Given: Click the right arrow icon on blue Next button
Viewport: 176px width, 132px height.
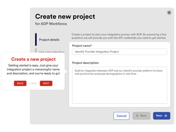Looking at the screenshot, I should pos(165,116).
